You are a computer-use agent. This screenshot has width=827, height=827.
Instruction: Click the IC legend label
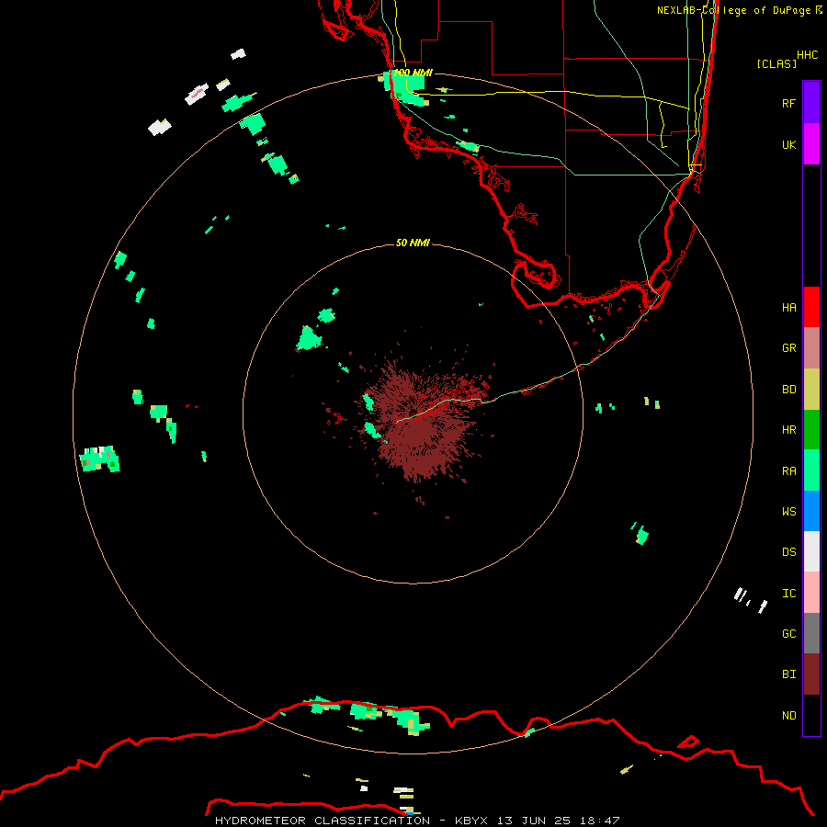[x=788, y=594]
